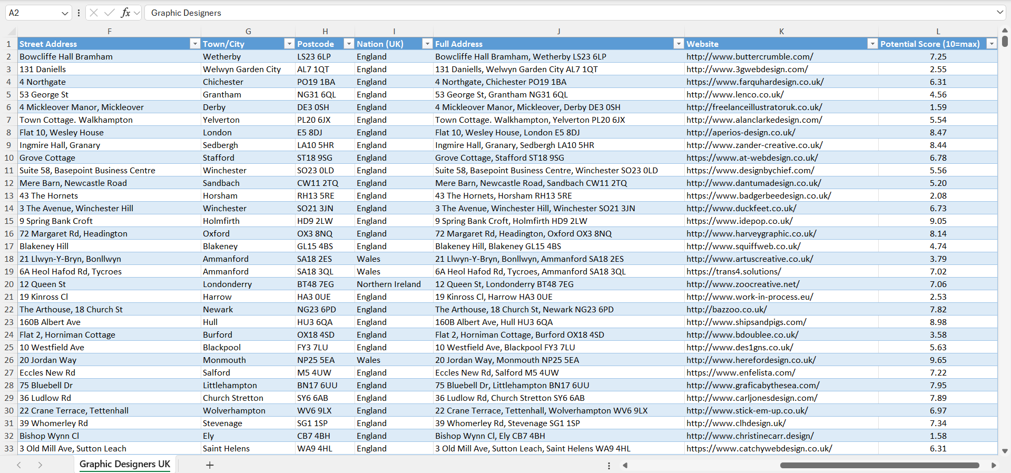
Task: Click vertical scrollbar down arrow
Action: (1005, 451)
